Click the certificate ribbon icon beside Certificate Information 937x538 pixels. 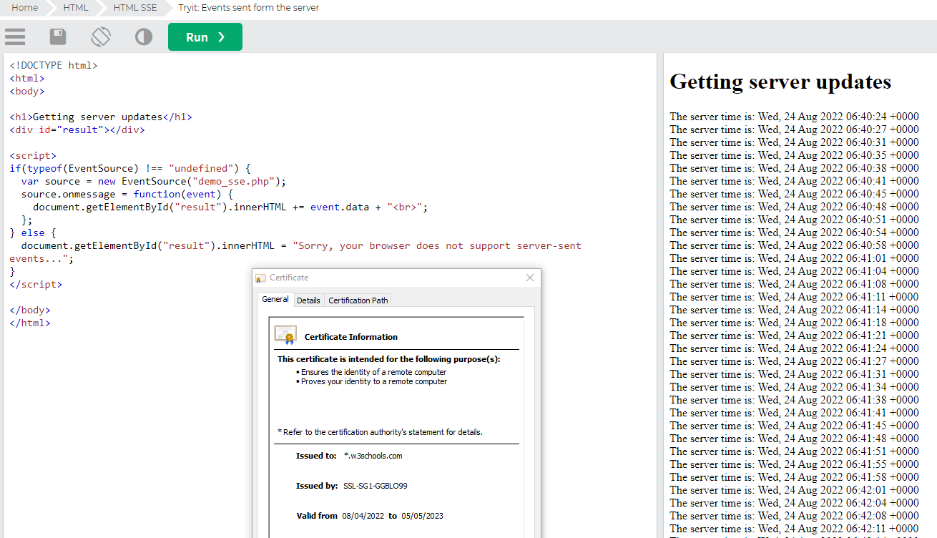tap(285, 336)
